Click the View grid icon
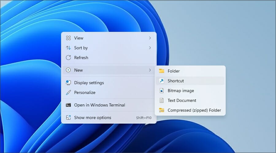This screenshot has width=276, height=153. [68, 38]
